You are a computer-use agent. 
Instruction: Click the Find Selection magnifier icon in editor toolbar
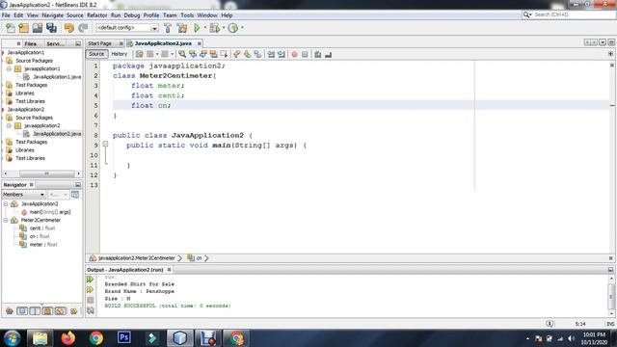click(182, 54)
